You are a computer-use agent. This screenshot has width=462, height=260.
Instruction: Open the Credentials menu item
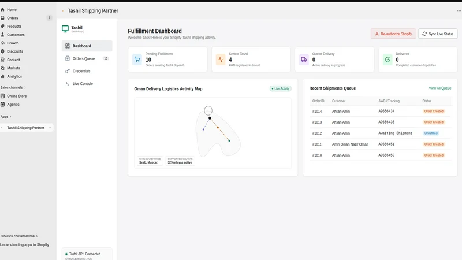click(x=87, y=71)
